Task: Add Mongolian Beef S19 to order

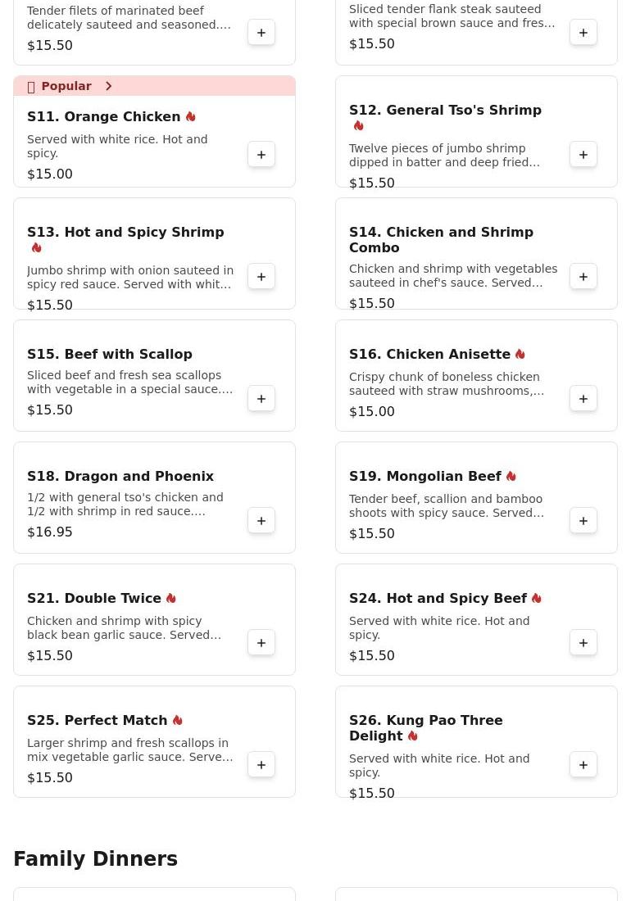Action: [583, 520]
